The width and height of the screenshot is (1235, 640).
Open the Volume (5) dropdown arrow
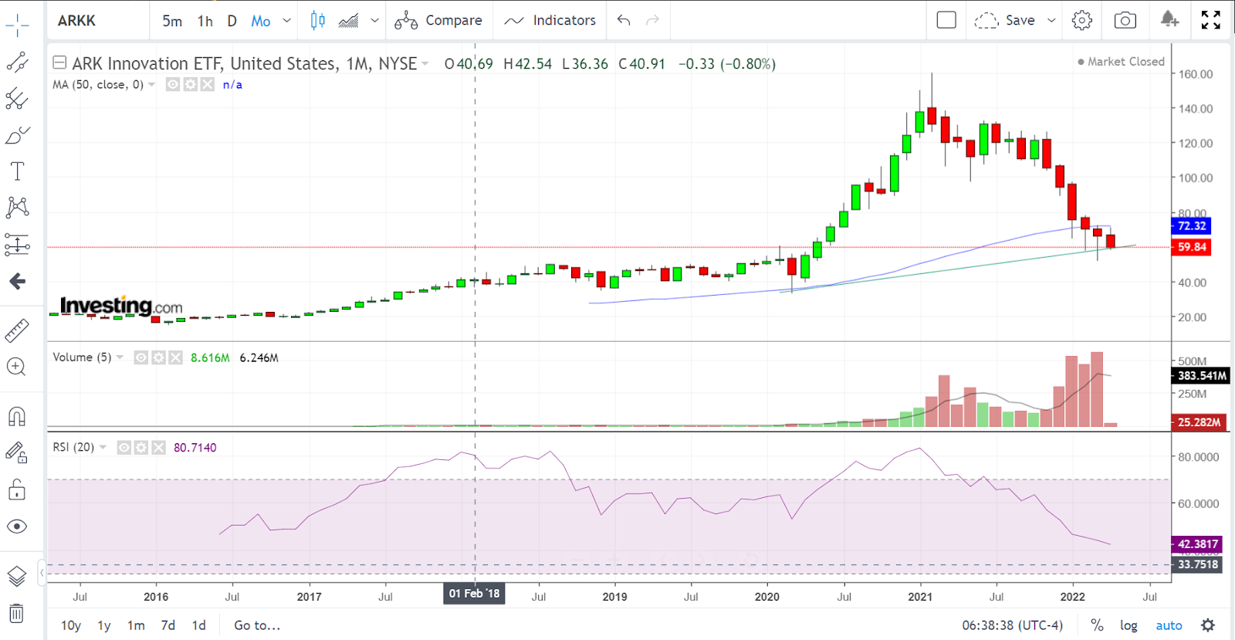tap(120, 357)
